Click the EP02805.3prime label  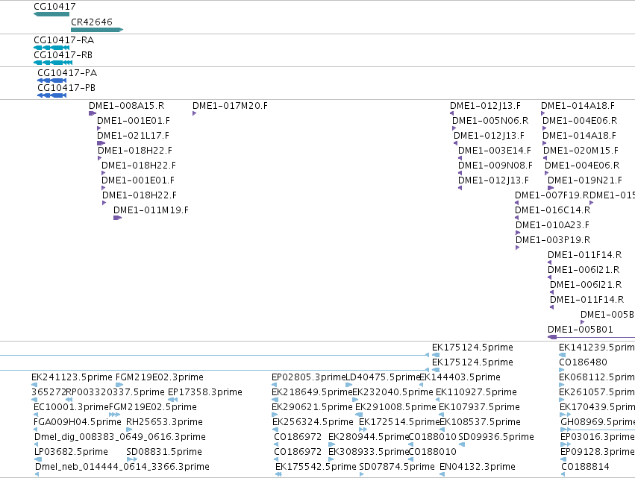[309, 377]
